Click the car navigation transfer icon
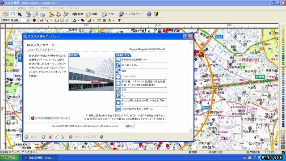The width and height of the screenshot is (286, 161). [x=51, y=14]
